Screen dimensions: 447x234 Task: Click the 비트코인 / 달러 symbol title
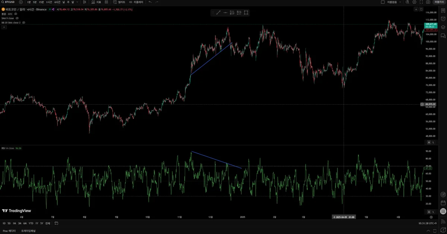coord(15,9)
